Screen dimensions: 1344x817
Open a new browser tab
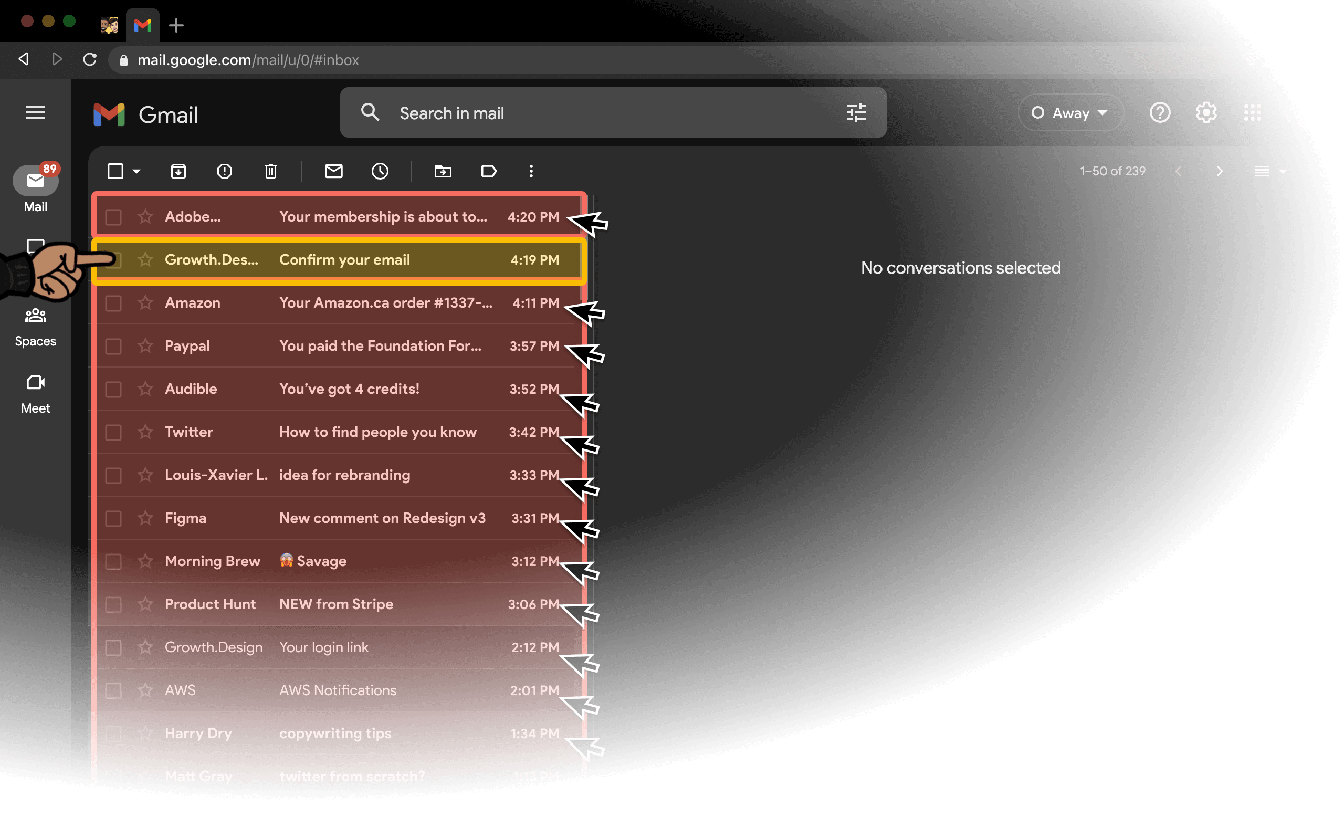tap(176, 25)
